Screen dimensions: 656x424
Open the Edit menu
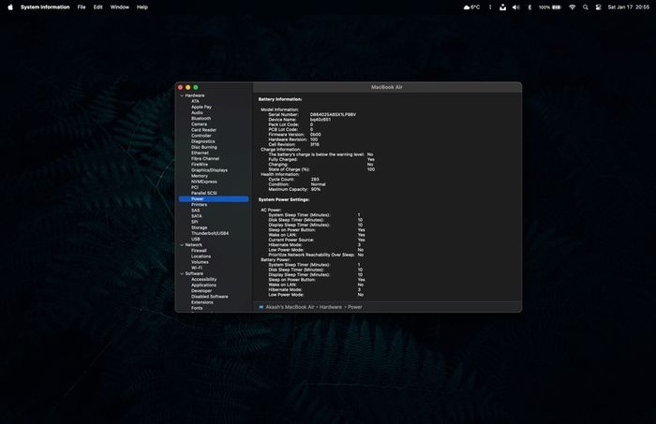97,7
